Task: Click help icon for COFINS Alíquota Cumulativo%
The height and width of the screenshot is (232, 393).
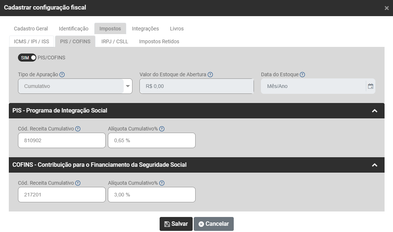Action: 162,183
